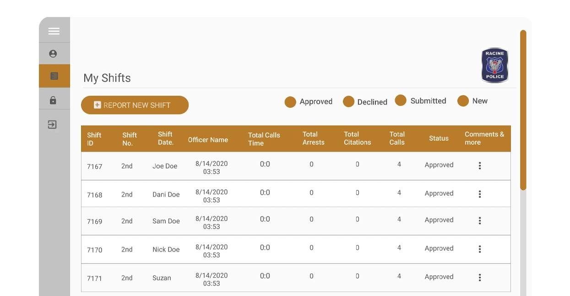Sort by the Shift Date column header
Screen dimensions: 570x296
point(165,138)
